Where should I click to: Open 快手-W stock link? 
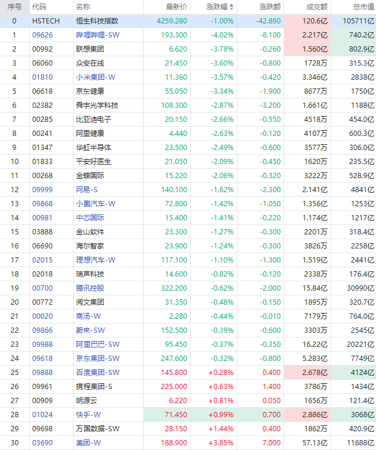(x=88, y=415)
